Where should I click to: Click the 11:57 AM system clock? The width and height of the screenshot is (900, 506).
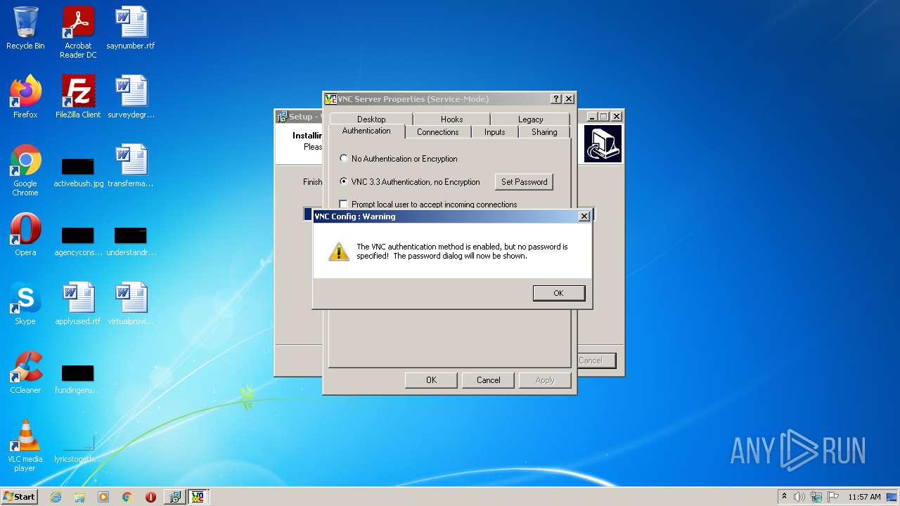tap(864, 497)
